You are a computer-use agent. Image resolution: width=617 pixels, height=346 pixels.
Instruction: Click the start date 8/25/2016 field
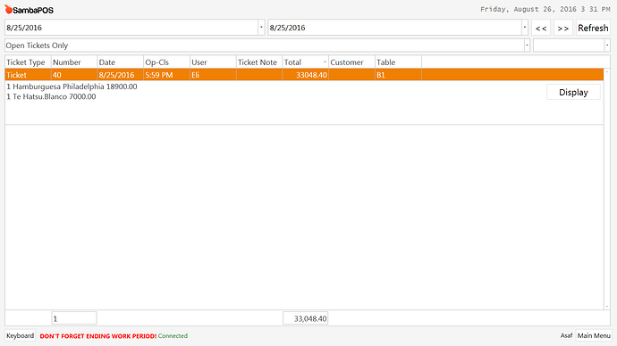tap(131, 28)
